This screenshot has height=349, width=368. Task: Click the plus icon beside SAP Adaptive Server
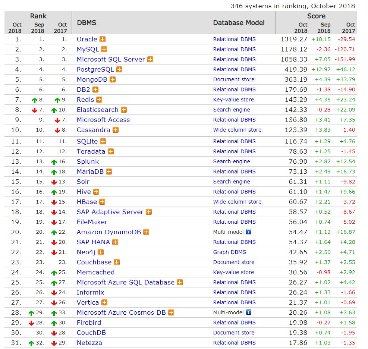pos(148,212)
